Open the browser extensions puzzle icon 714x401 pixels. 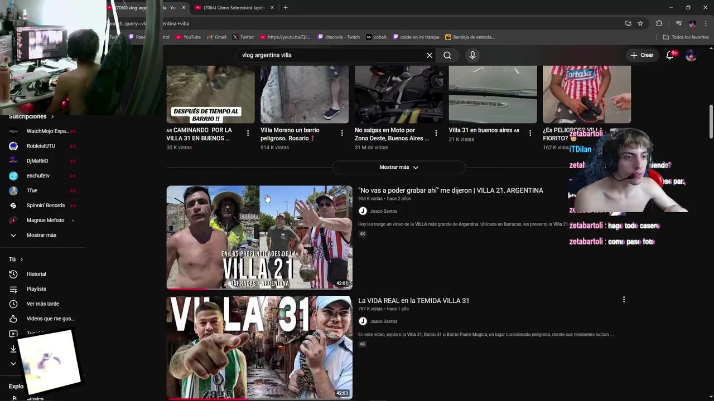coord(659,23)
